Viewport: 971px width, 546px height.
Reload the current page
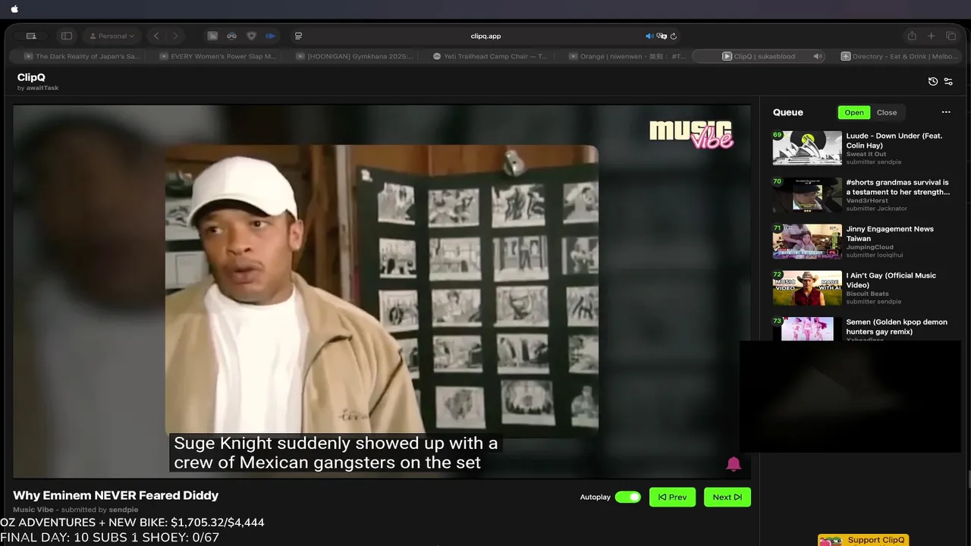[673, 36]
